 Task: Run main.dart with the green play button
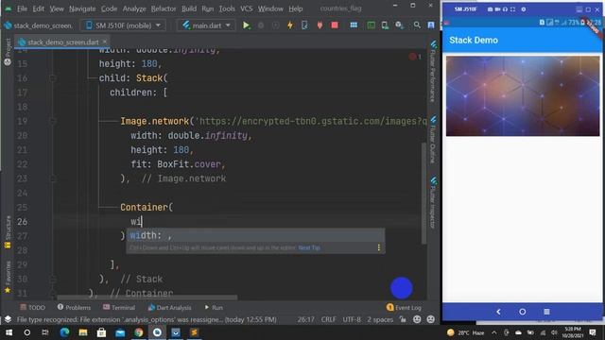(x=246, y=25)
